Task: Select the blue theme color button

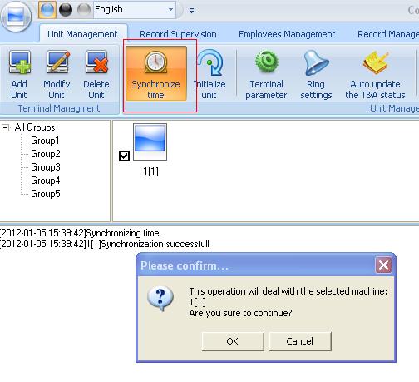Action: (x=47, y=10)
